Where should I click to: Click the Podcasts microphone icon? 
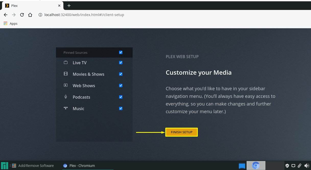pos(66,97)
